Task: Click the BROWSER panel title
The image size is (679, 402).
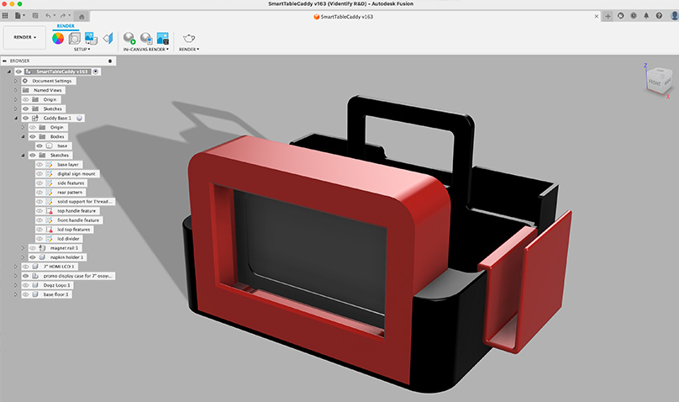Action: (x=20, y=61)
